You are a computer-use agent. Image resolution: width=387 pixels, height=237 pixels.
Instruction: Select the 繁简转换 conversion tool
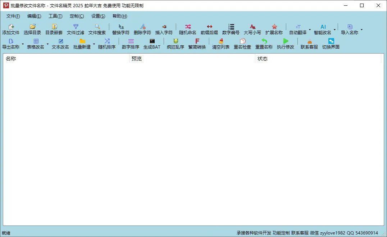coord(198,44)
